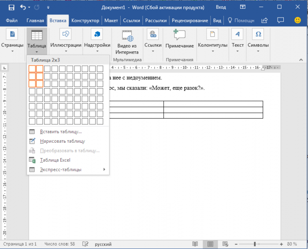Collapse the ribbon with the chevron
This screenshot has width=308, height=249.
301,60
